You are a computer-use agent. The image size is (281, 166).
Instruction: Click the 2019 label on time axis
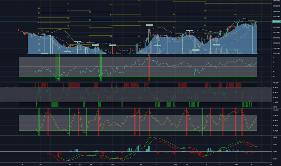point(237,164)
